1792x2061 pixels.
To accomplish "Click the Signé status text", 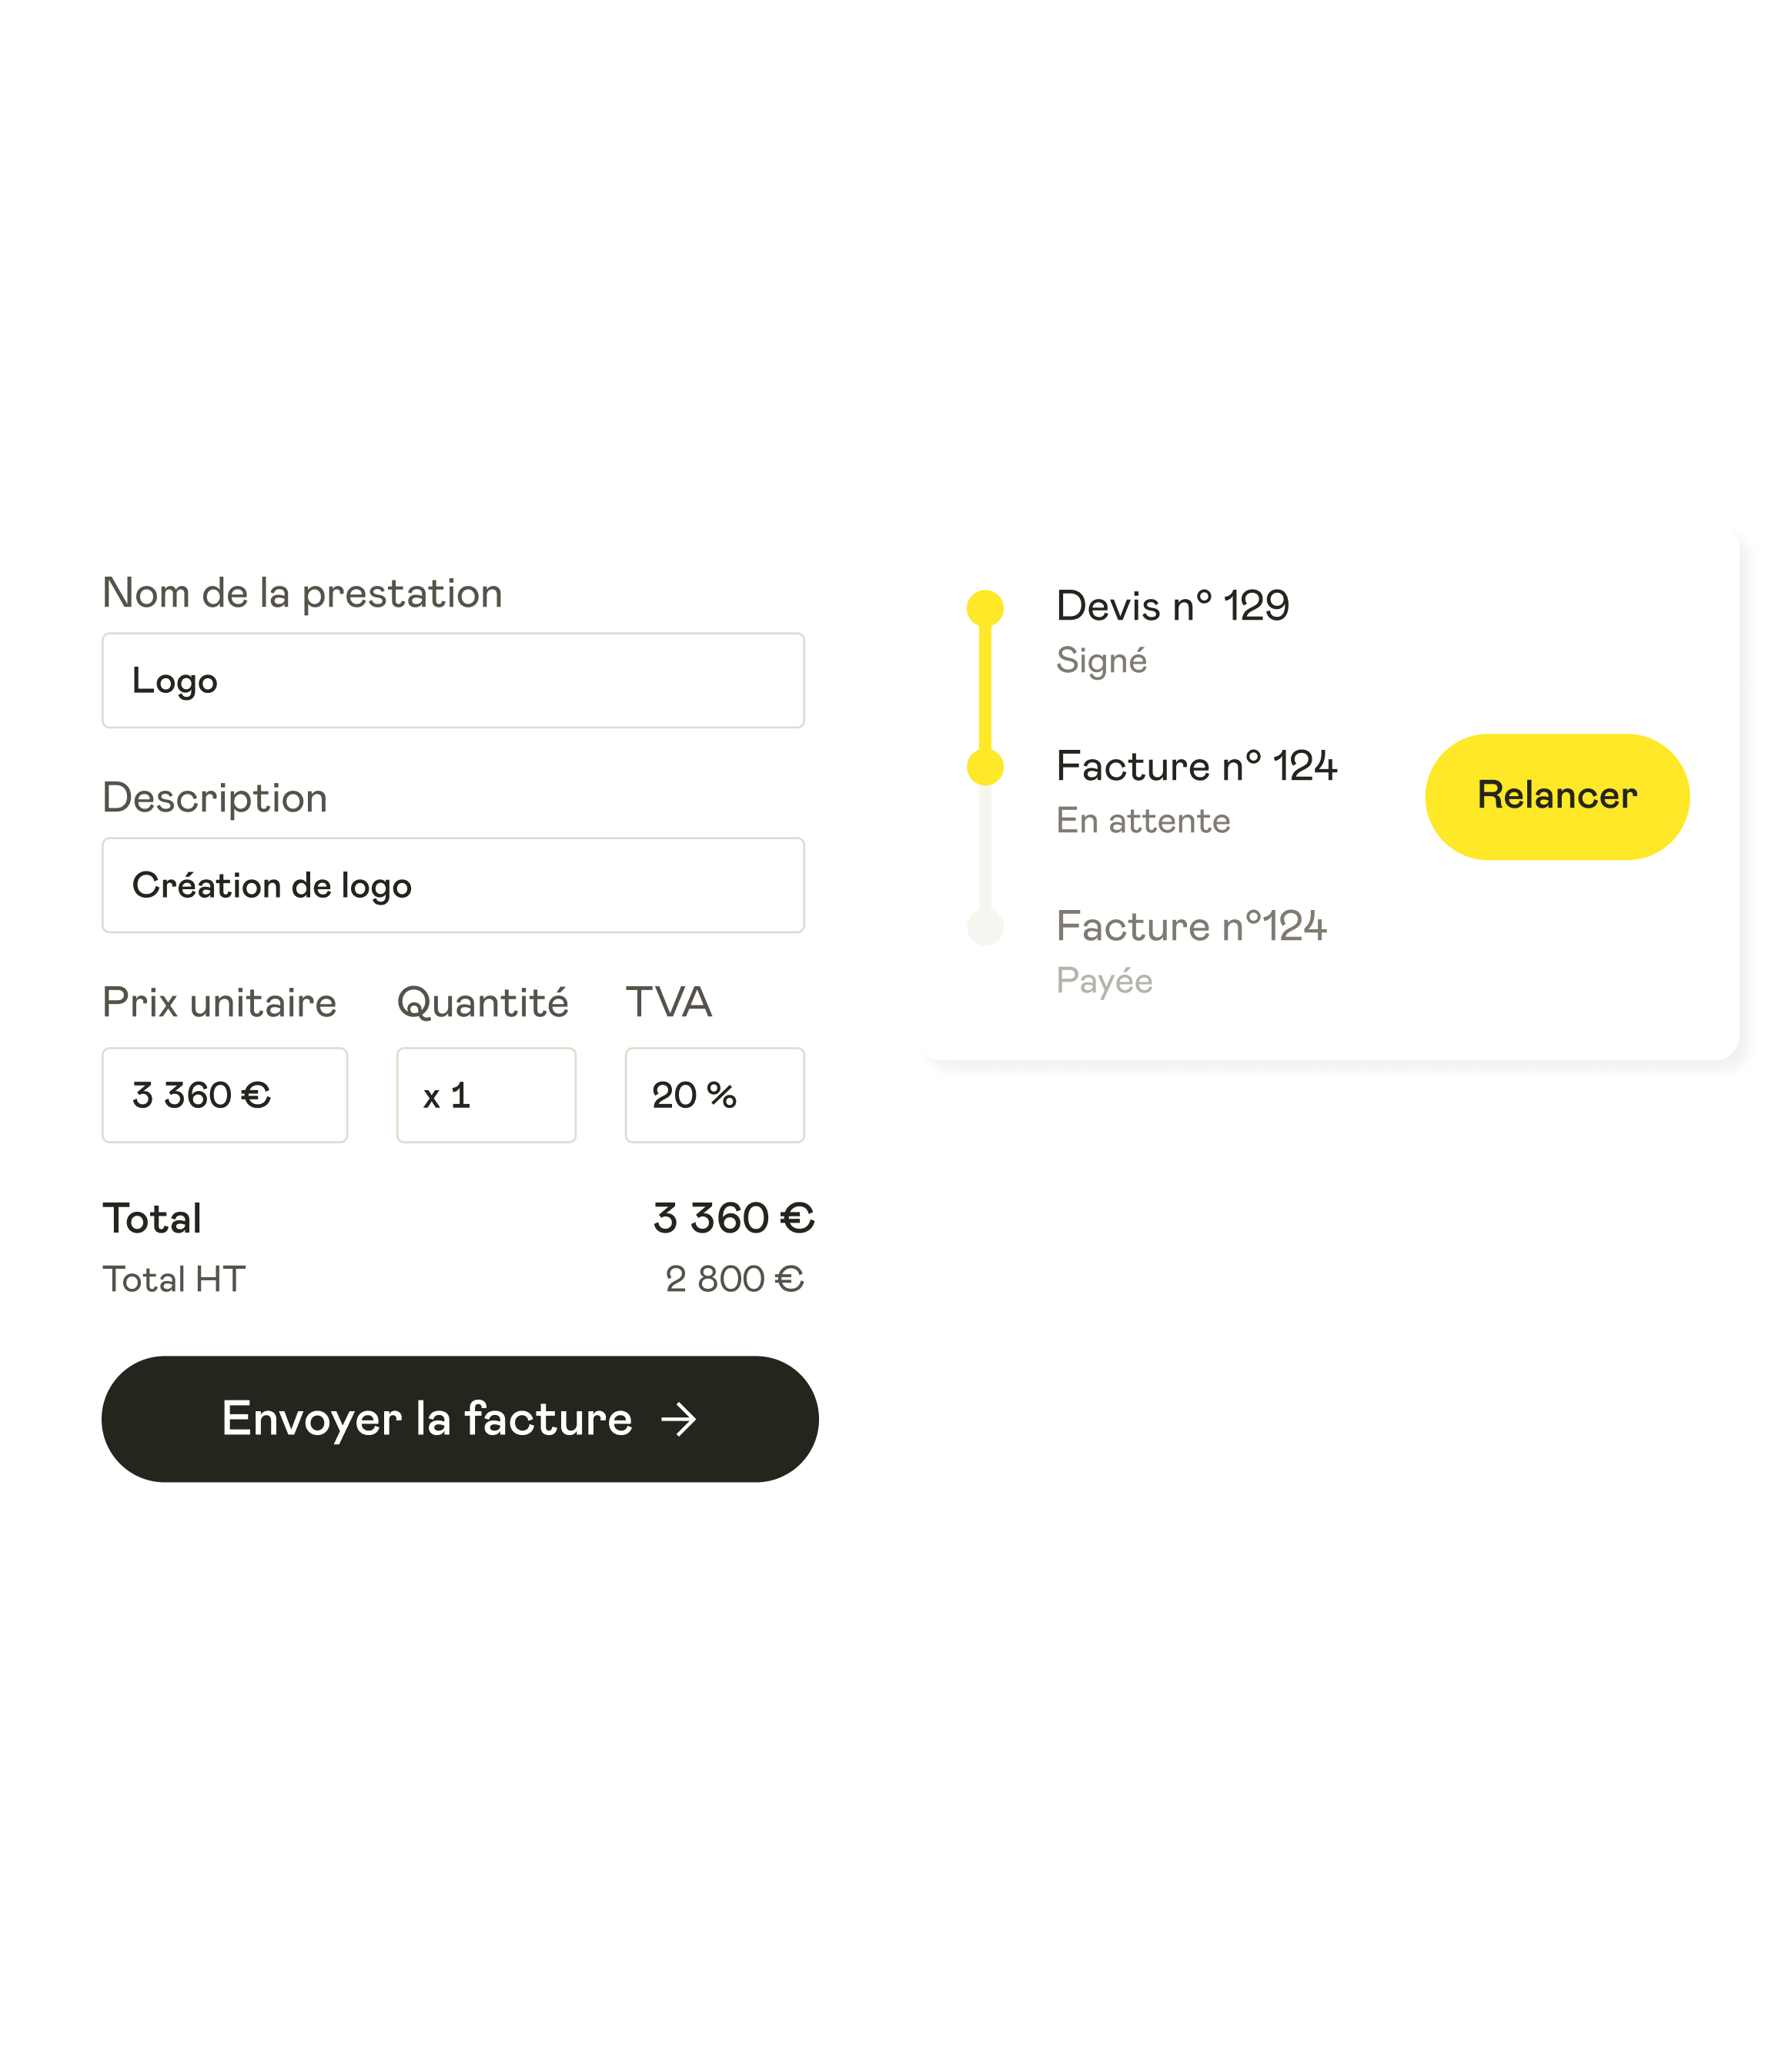I will [x=1101, y=661].
